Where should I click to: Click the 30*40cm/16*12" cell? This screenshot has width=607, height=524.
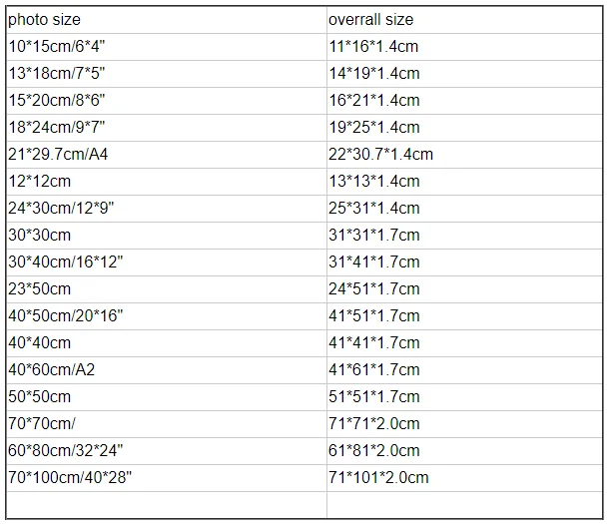point(65,262)
